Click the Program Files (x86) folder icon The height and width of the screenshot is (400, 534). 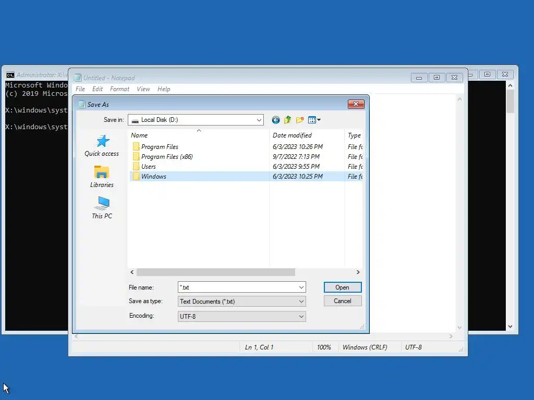(x=136, y=156)
